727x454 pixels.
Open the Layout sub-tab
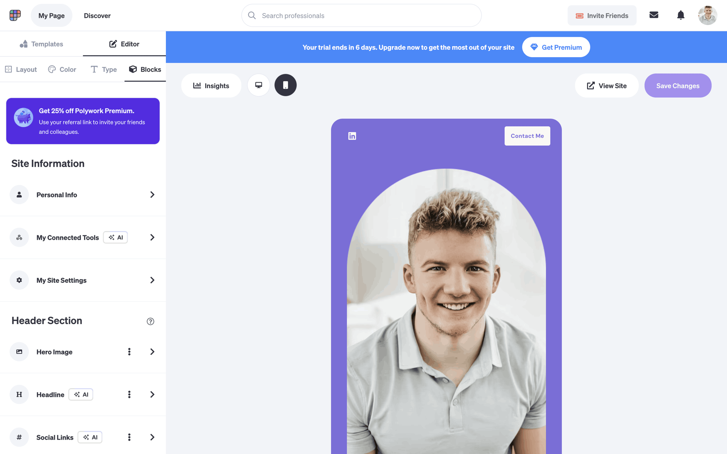click(21, 69)
